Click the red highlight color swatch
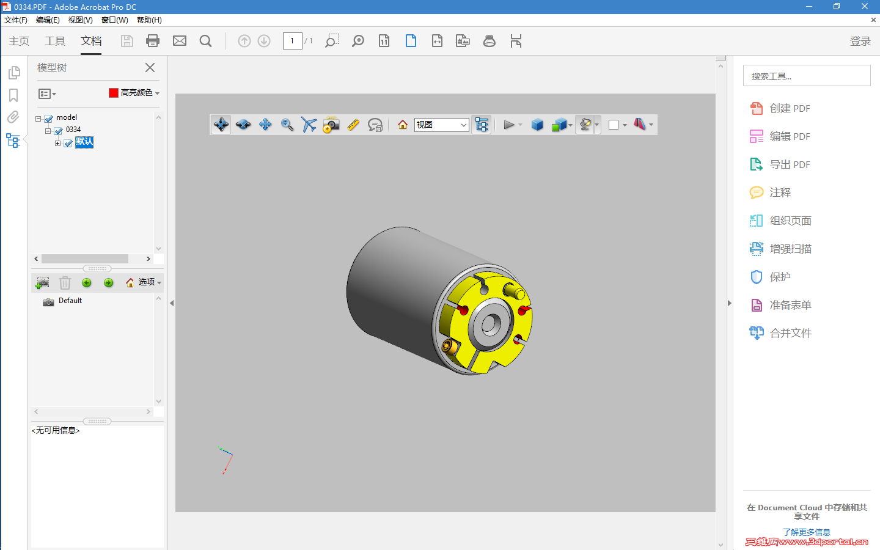The image size is (880, 550). pyautogui.click(x=114, y=93)
